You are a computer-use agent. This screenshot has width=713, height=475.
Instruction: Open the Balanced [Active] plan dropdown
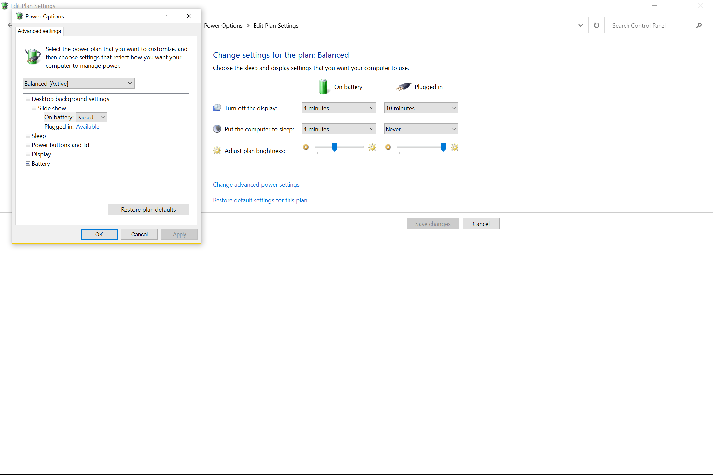(79, 83)
